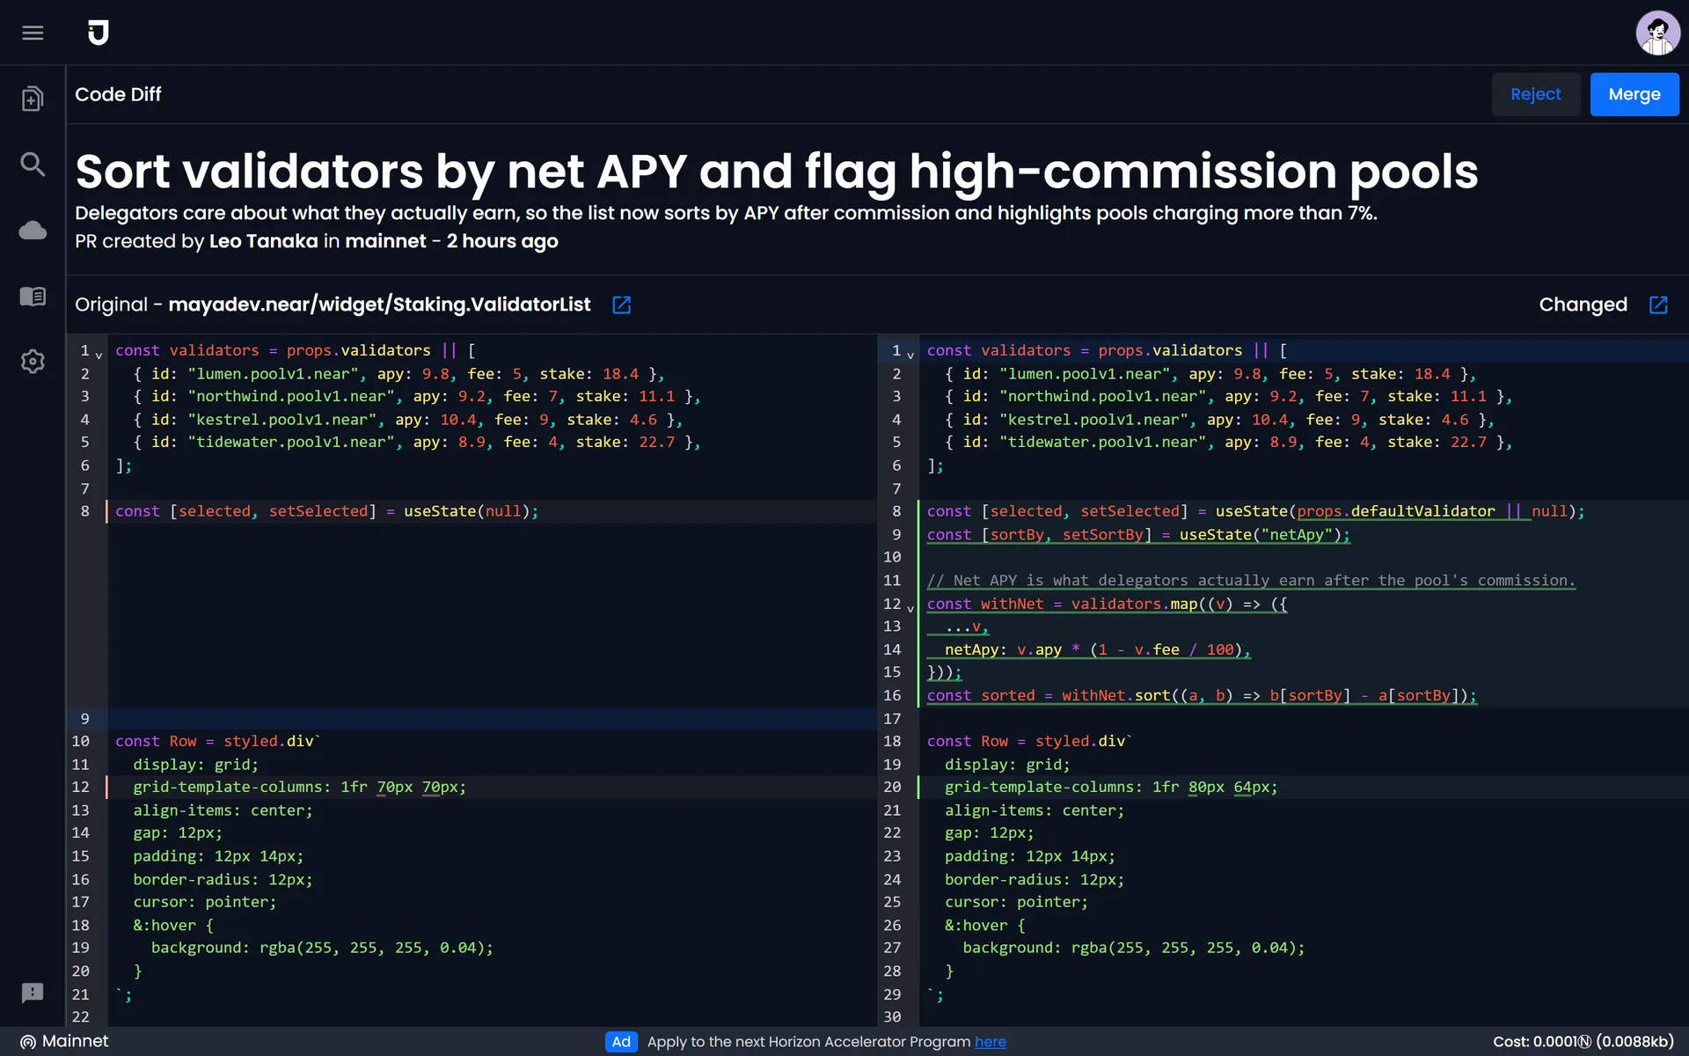The image size is (1689, 1056).
Task: Collapse line 1 fold in original pane
Action: tap(99, 355)
